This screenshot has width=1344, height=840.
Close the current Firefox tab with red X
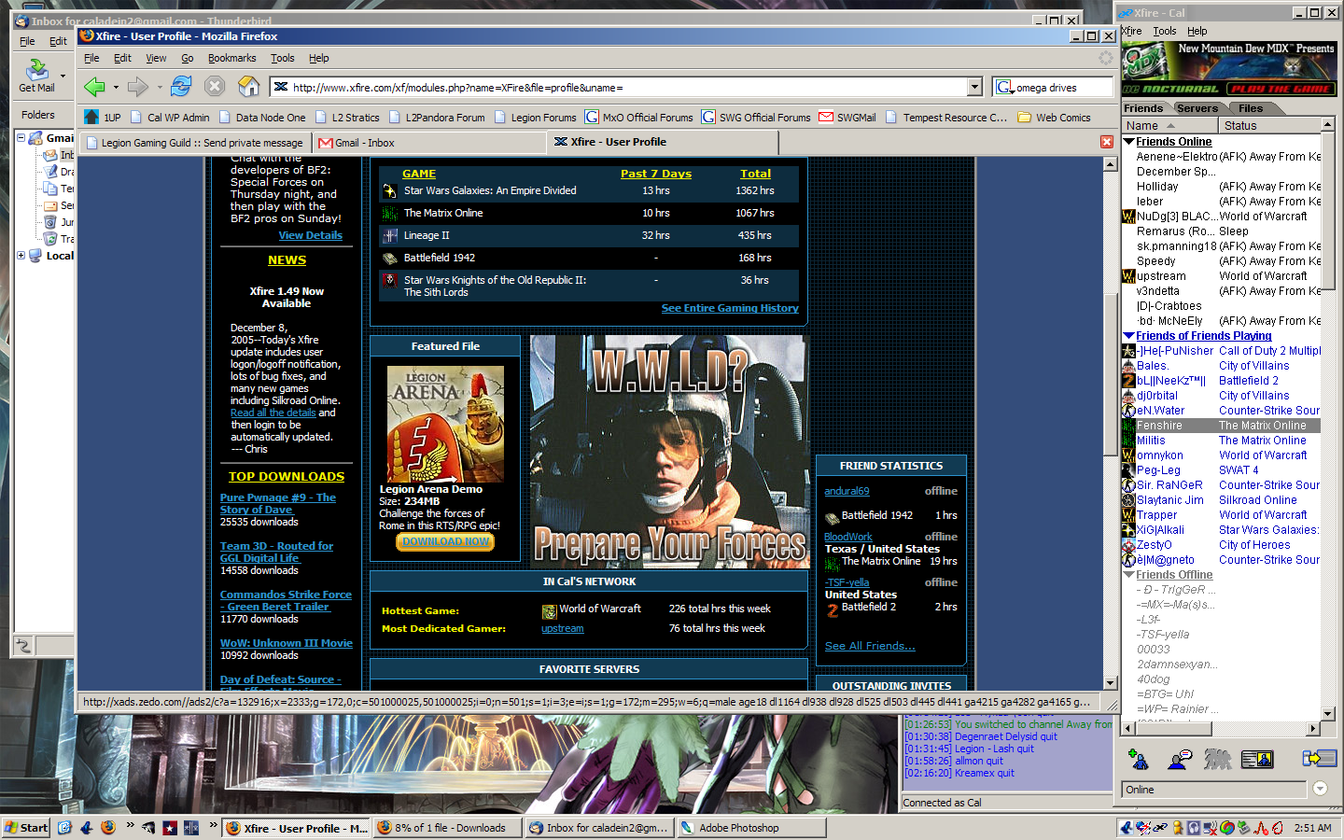[1107, 142]
